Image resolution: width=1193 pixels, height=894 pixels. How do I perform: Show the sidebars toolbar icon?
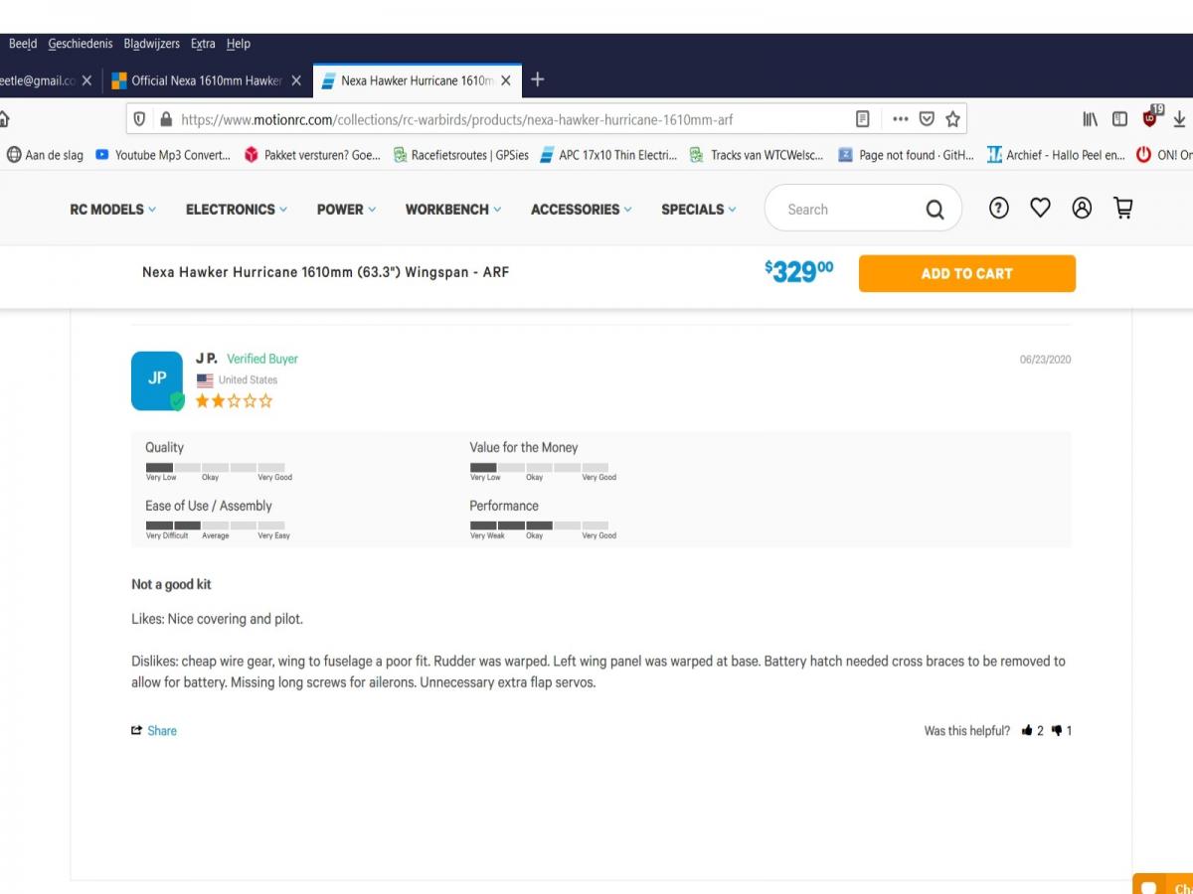1119,119
